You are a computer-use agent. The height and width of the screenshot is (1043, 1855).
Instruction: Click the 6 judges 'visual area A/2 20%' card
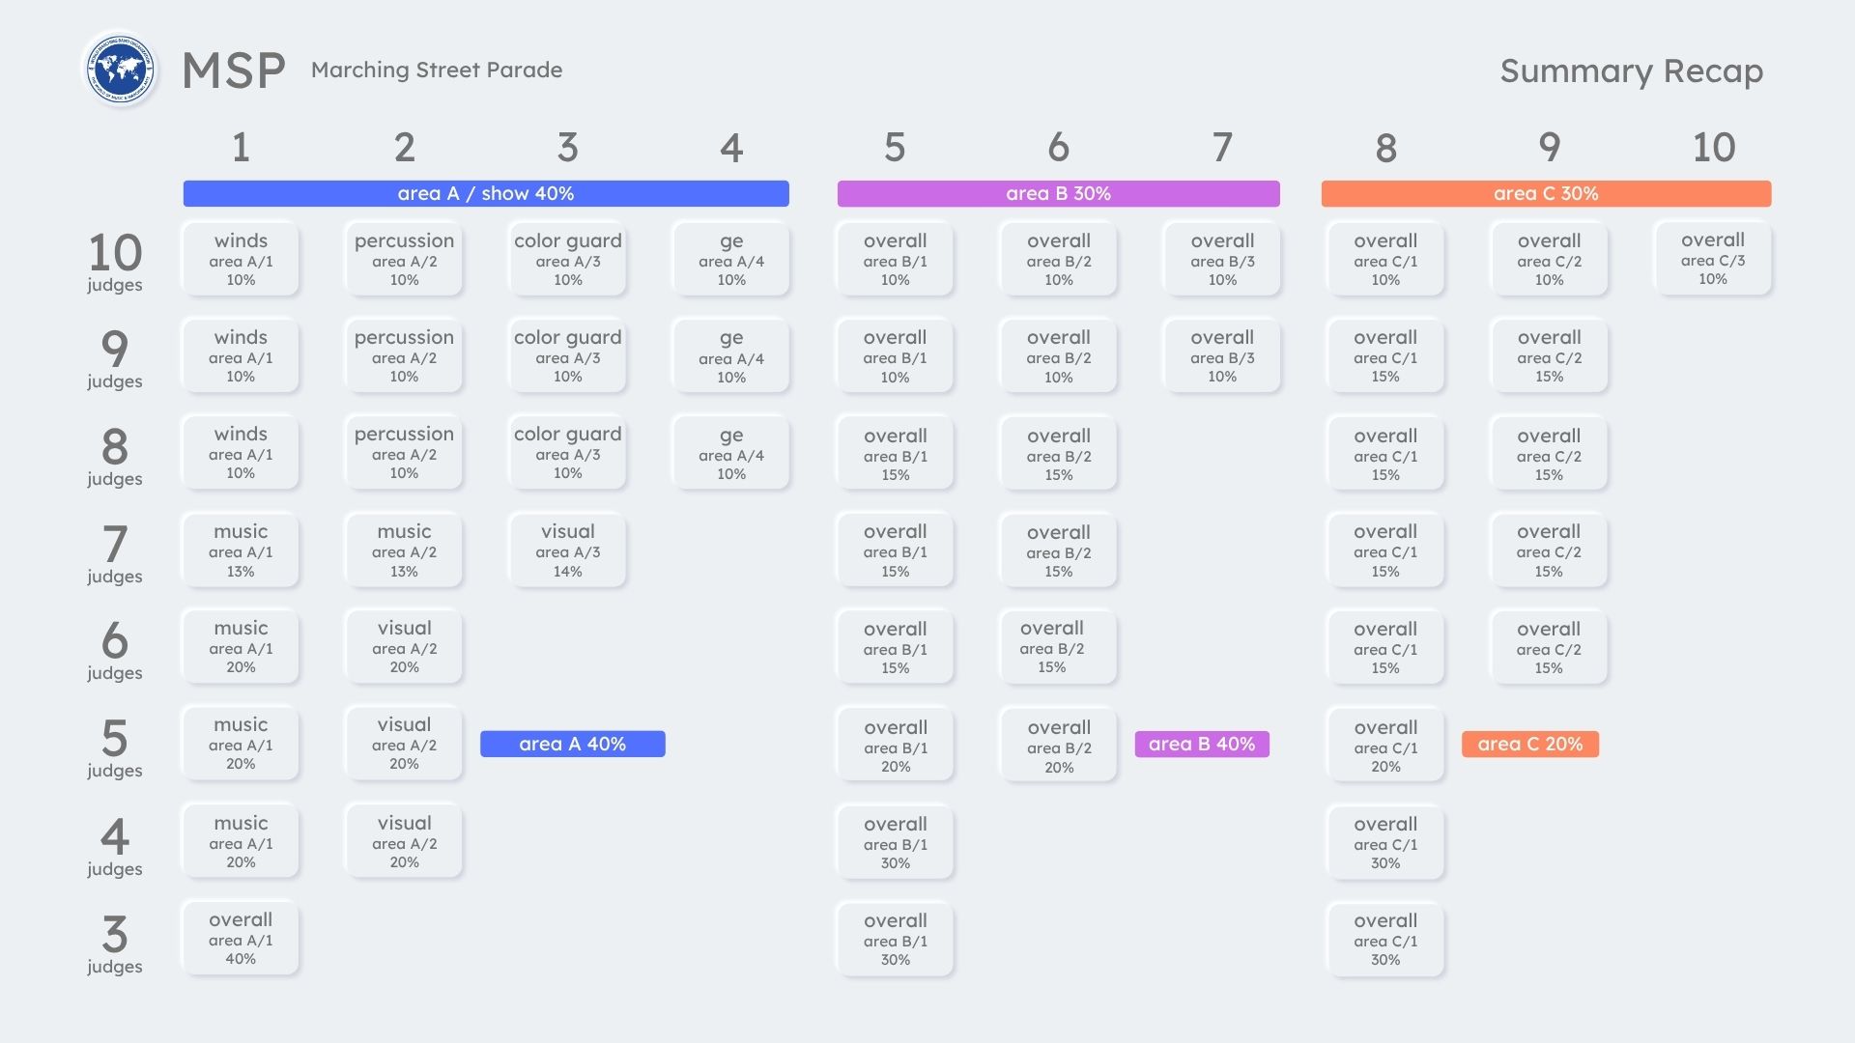(x=404, y=647)
